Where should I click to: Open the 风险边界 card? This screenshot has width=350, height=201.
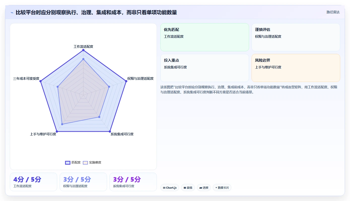click(x=296, y=68)
